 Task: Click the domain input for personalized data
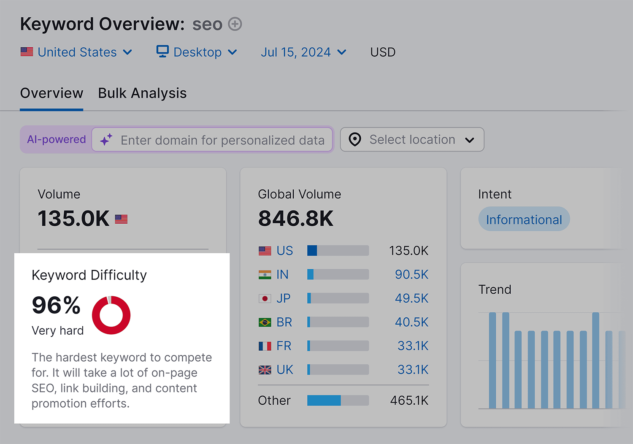click(212, 140)
